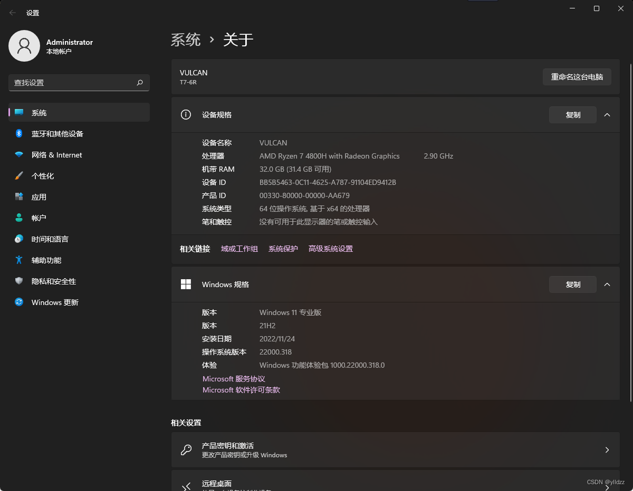Click the 重命名这台电脑 button
Screen dimensions: 633x491
tap(577, 77)
